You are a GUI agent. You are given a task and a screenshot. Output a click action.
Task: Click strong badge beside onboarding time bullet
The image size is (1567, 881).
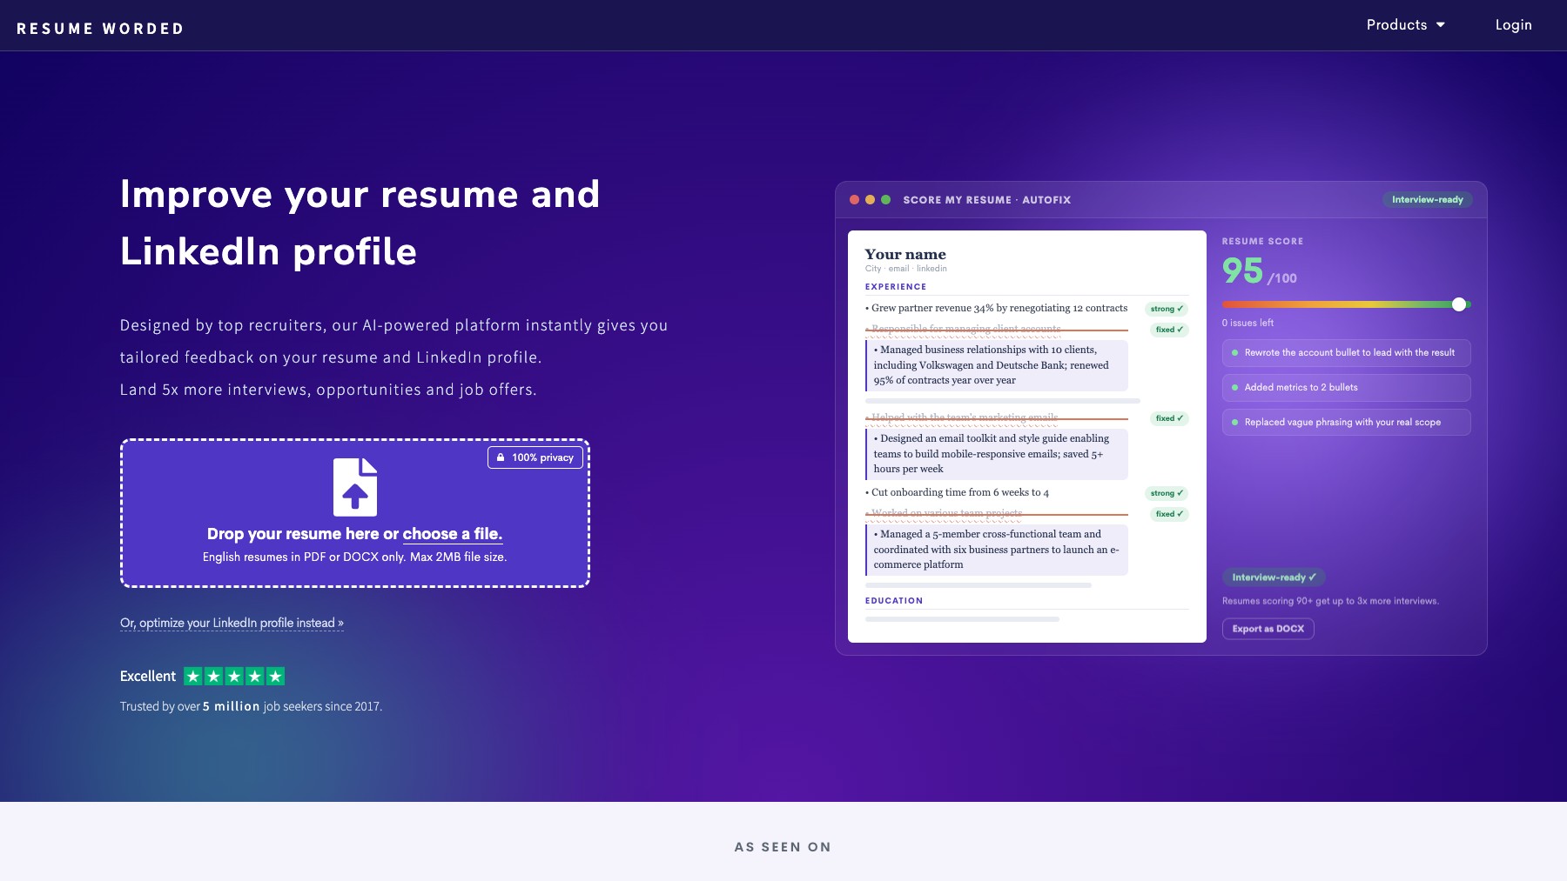[1167, 493]
